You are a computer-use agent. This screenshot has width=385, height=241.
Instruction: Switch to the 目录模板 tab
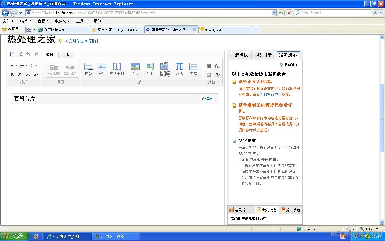click(x=239, y=55)
